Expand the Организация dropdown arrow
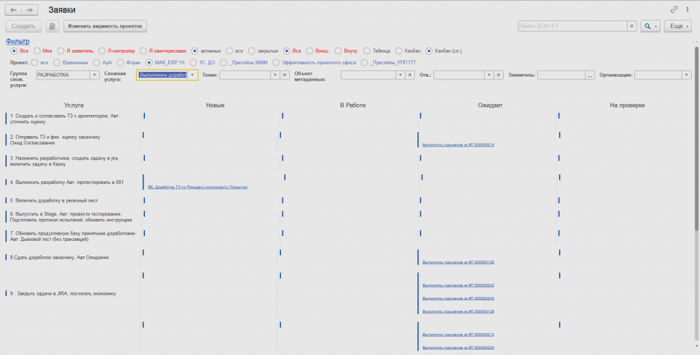This screenshot has width=700, height=355. 686,75
